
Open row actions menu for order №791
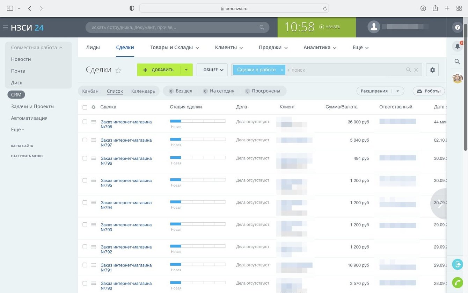click(x=93, y=265)
